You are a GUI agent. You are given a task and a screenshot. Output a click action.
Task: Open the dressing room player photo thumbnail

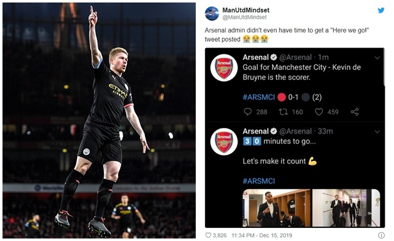(x=276, y=208)
